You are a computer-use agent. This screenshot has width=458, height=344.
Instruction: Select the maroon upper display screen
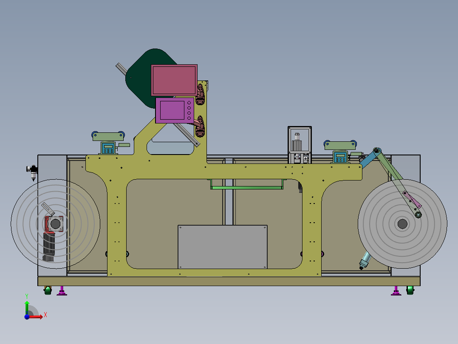(x=174, y=80)
